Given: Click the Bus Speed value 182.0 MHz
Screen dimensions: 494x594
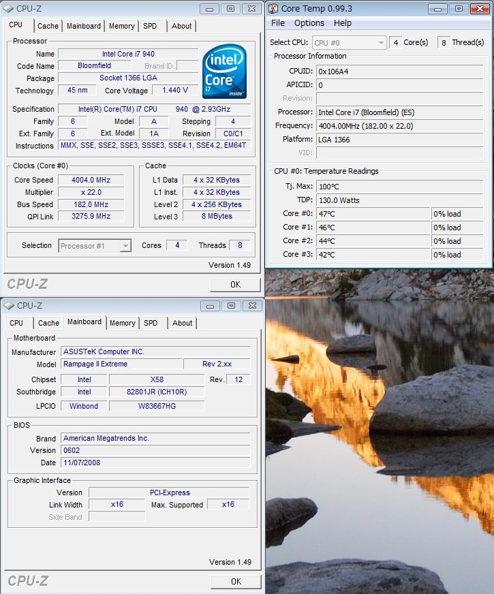Looking at the screenshot, I should click(x=91, y=204).
